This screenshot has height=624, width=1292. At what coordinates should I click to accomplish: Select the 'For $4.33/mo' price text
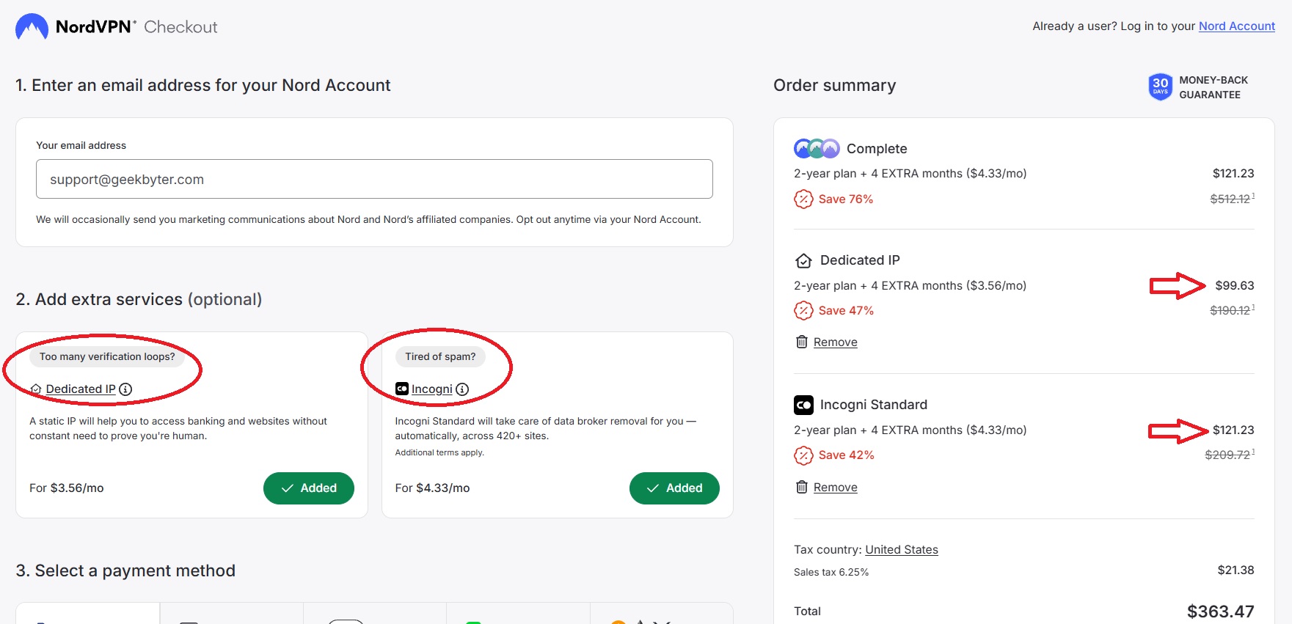point(432,488)
